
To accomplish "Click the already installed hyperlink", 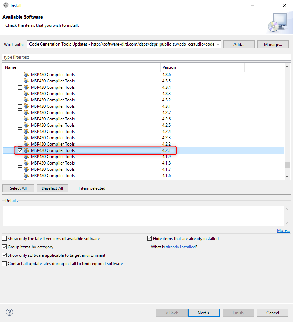I will 180,247.
